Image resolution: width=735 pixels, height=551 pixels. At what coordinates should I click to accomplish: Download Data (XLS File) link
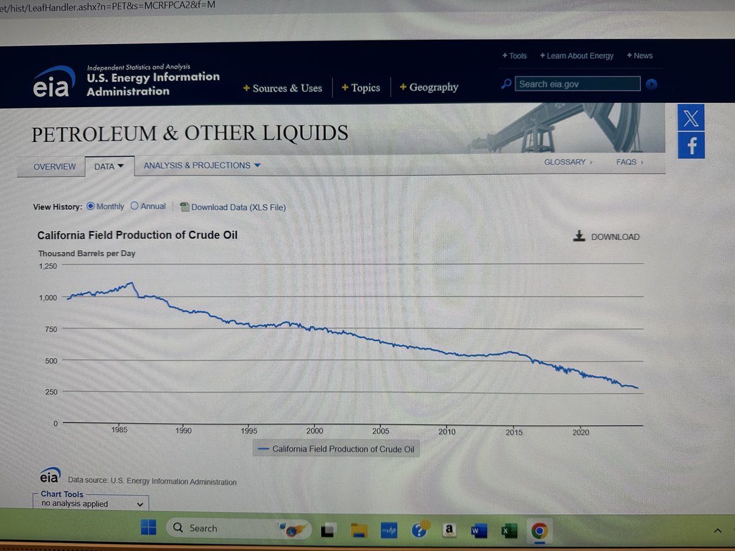coord(238,208)
